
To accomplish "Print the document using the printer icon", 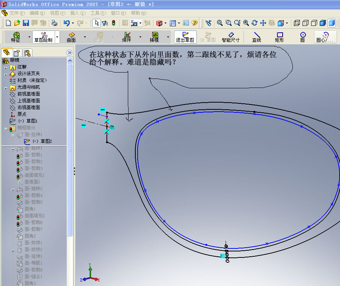I will 54,23.
